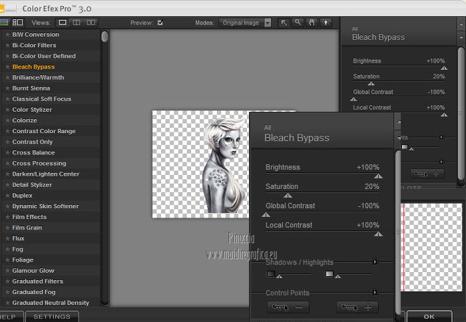Select the Darken/Lighten Center filter
The width and height of the screenshot is (466, 322).
click(46, 174)
